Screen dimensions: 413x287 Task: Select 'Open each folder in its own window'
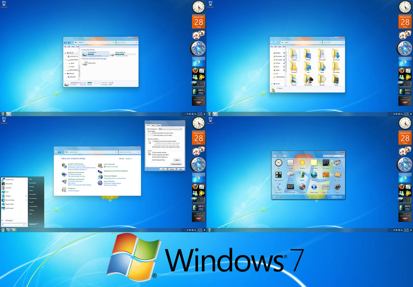click(162, 135)
